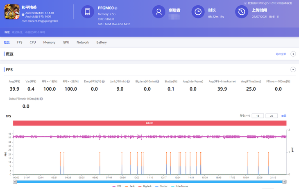Click the left handle of timeline range slider
Image resolution: width=299 pixels, height=189 pixels.
(15, 182)
